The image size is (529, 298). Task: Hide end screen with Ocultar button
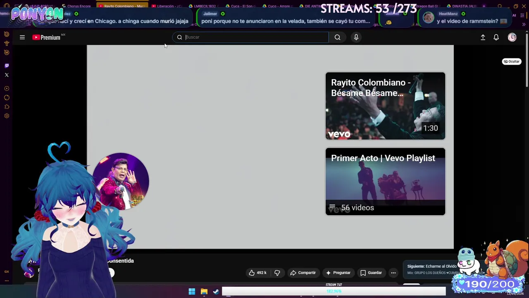pyautogui.click(x=511, y=61)
